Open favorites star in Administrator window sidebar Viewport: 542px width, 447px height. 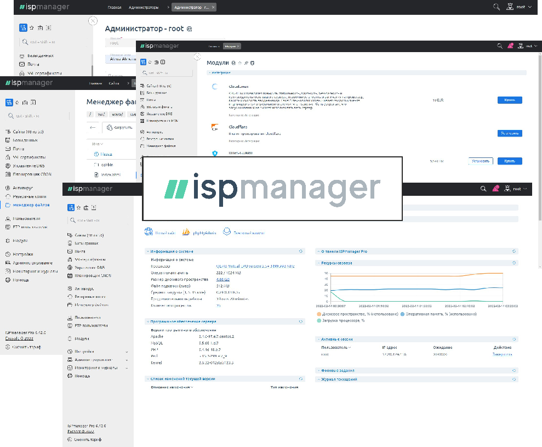(32, 27)
